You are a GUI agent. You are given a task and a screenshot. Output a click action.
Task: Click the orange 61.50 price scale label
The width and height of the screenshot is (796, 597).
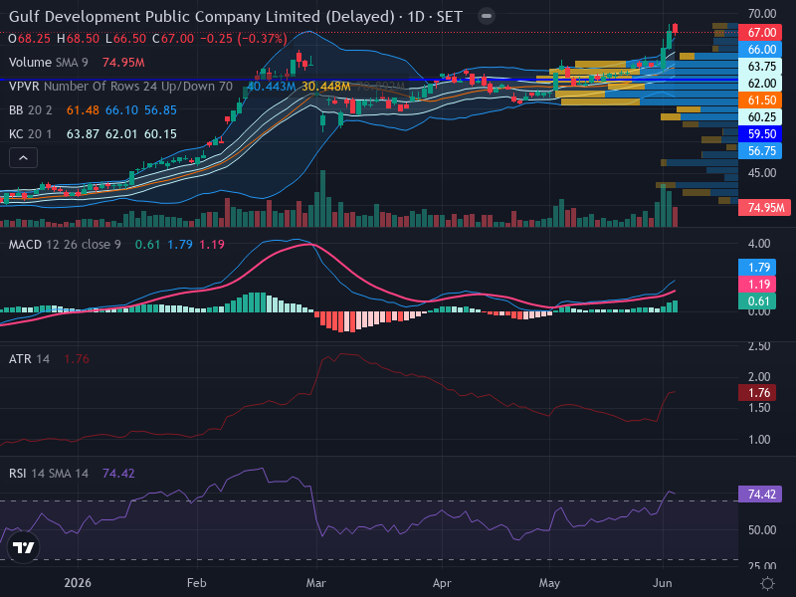point(761,100)
